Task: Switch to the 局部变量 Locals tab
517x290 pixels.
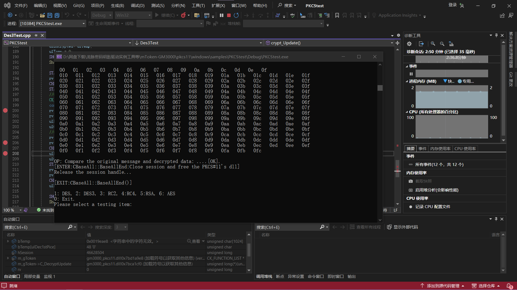Action: (x=32, y=277)
